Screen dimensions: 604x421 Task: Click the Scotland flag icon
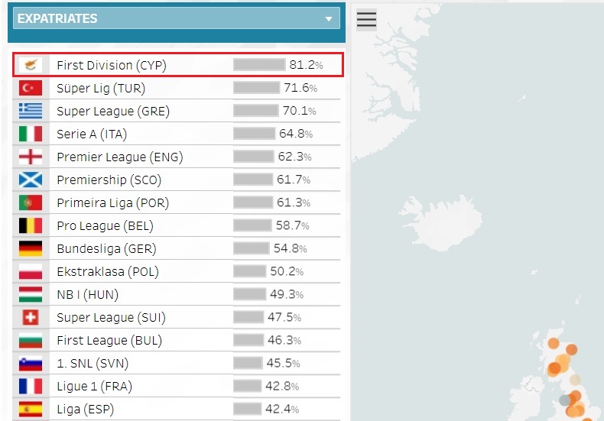[x=31, y=180]
